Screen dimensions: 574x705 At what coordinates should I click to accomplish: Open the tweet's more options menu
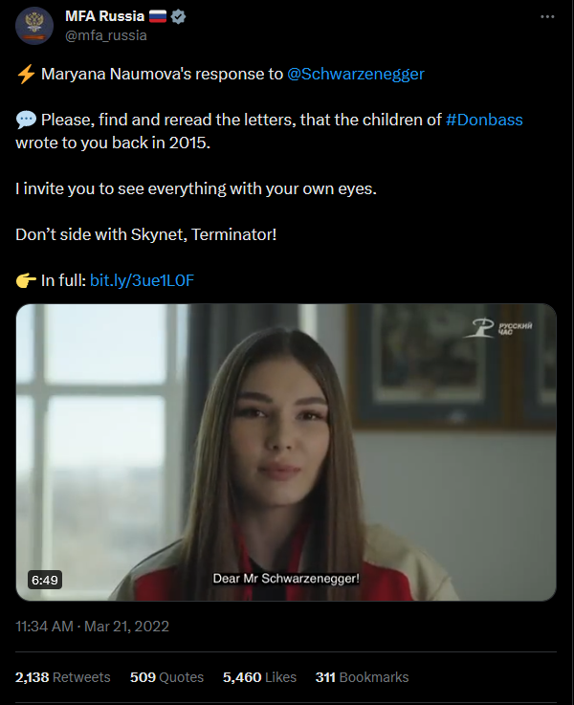pos(546,17)
